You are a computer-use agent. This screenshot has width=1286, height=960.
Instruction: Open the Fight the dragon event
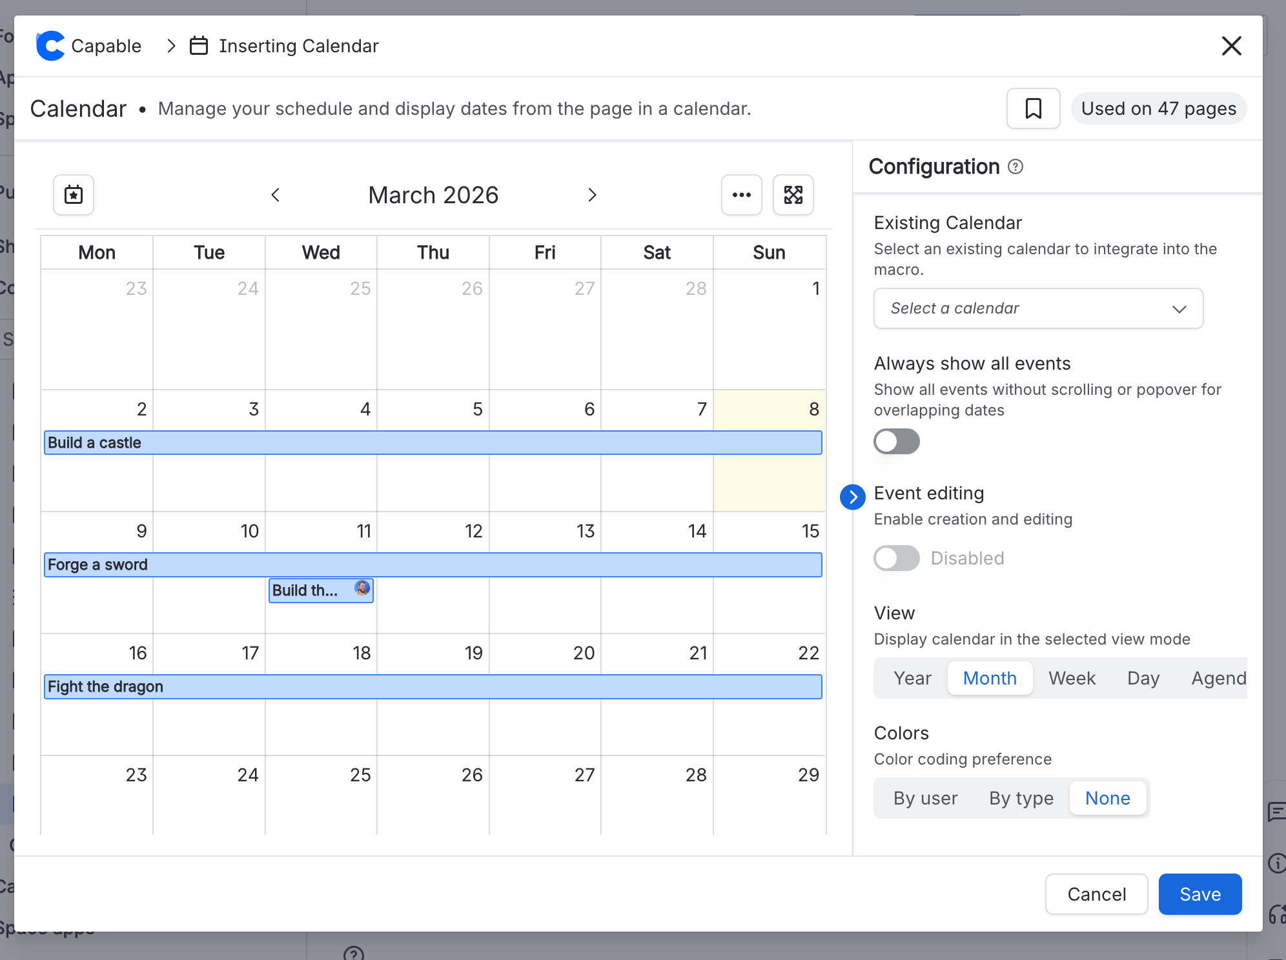pyautogui.click(x=433, y=687)
